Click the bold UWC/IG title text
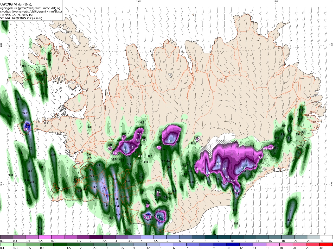This screenshot has height=250, width=333. click(x=6, y=4)
